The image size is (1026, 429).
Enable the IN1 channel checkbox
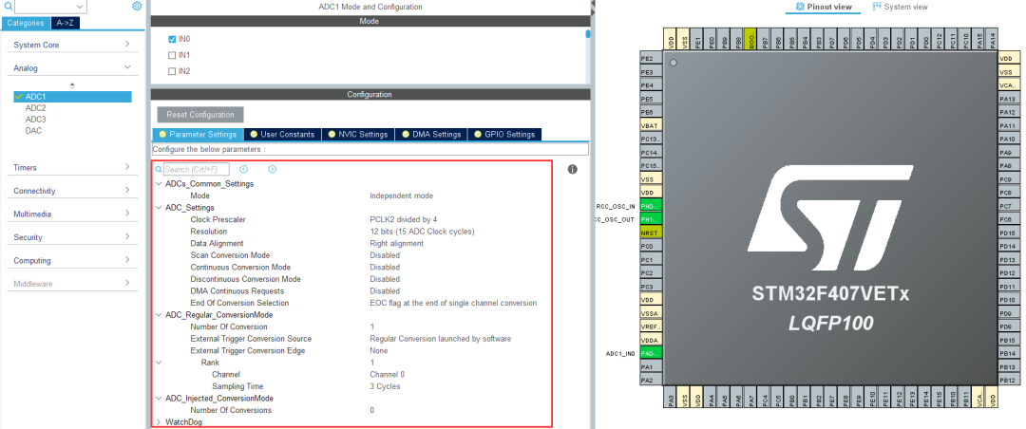point(172,55)
